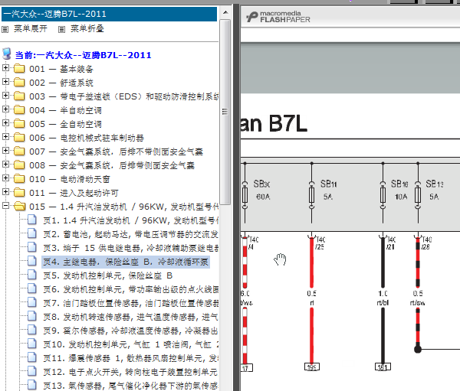Click the 菜单展开 expand-all button

pyautogui.click(x=30, y=29)
